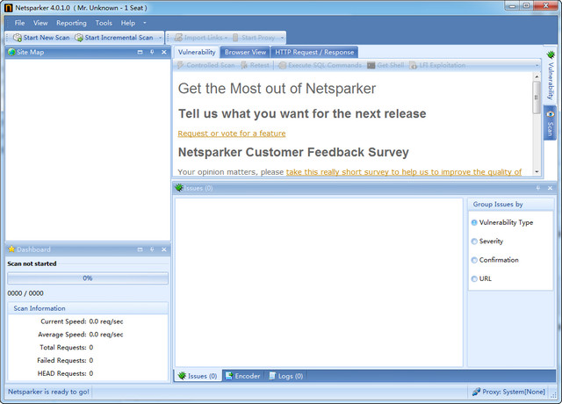Click the Proxy status indicator
The image size is (562, 404).
(x=508, y=392)
